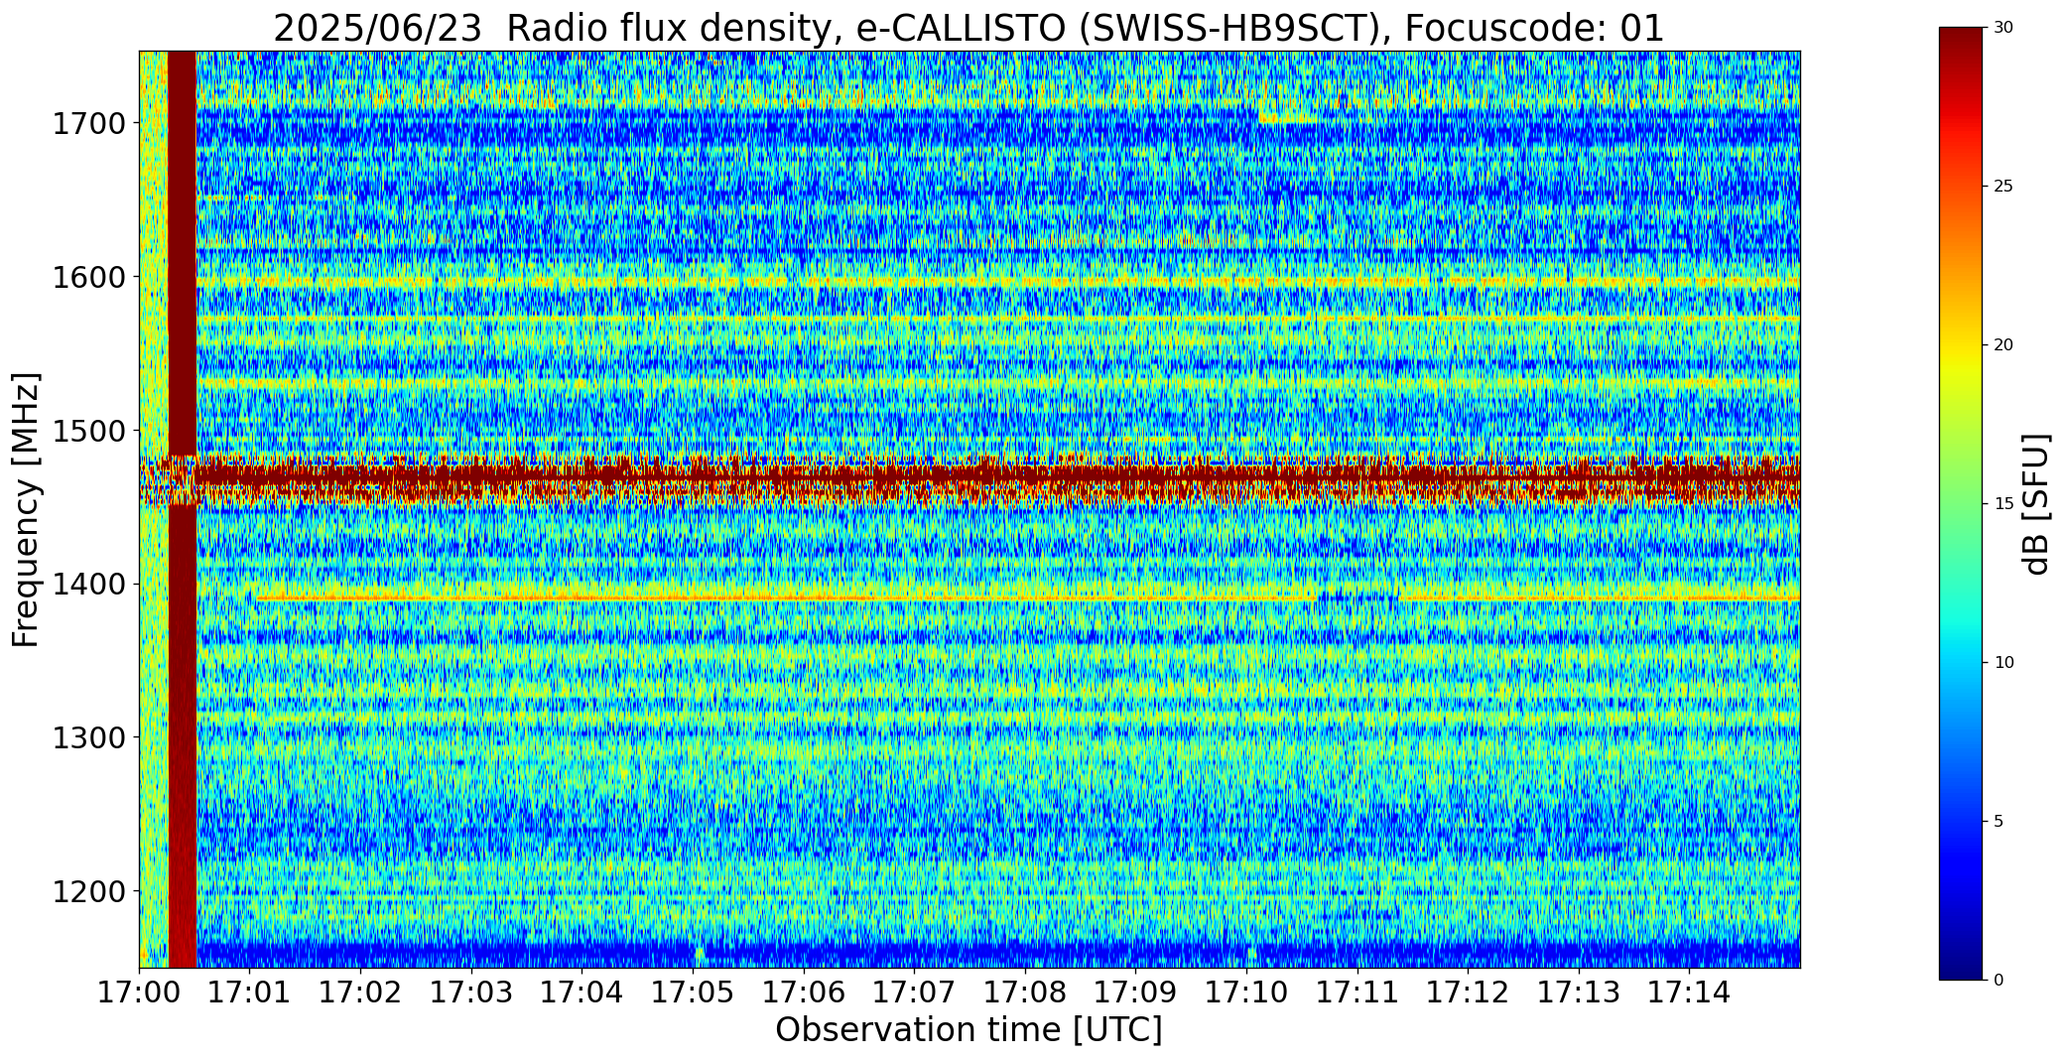
Task: Click the 17:13 time tick label
Action: (x=1580, y=993)
